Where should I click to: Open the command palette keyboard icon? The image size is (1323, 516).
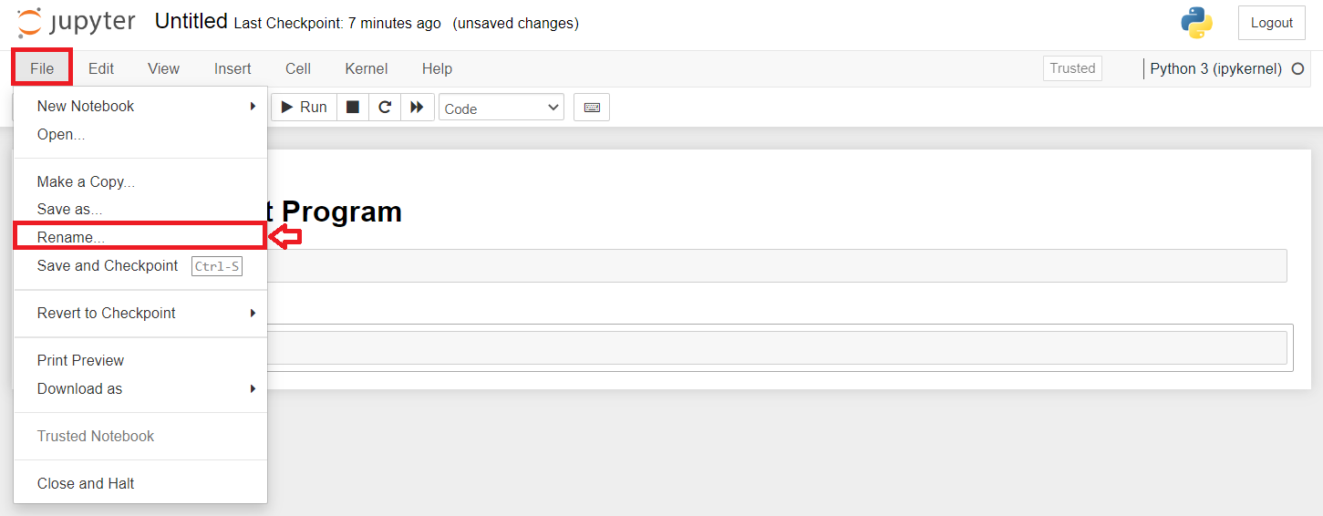(x=592, y=108)
